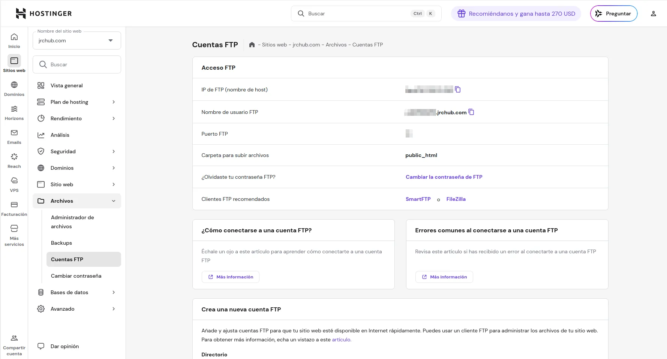
Task: Open the Horizons sidebar icon
Action: pyautogui.click(x=14, y=109)
